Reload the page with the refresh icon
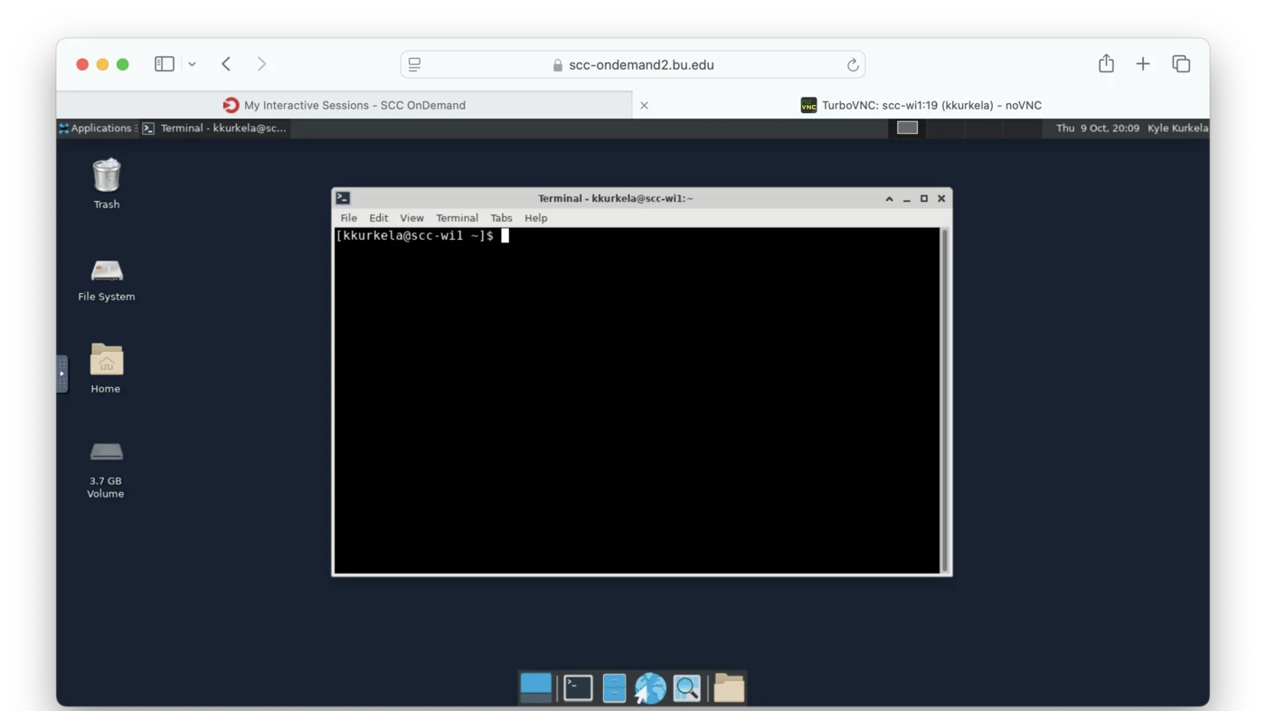Image resolution: width=1266 pixels, height=711 pixels. point(852,64)
